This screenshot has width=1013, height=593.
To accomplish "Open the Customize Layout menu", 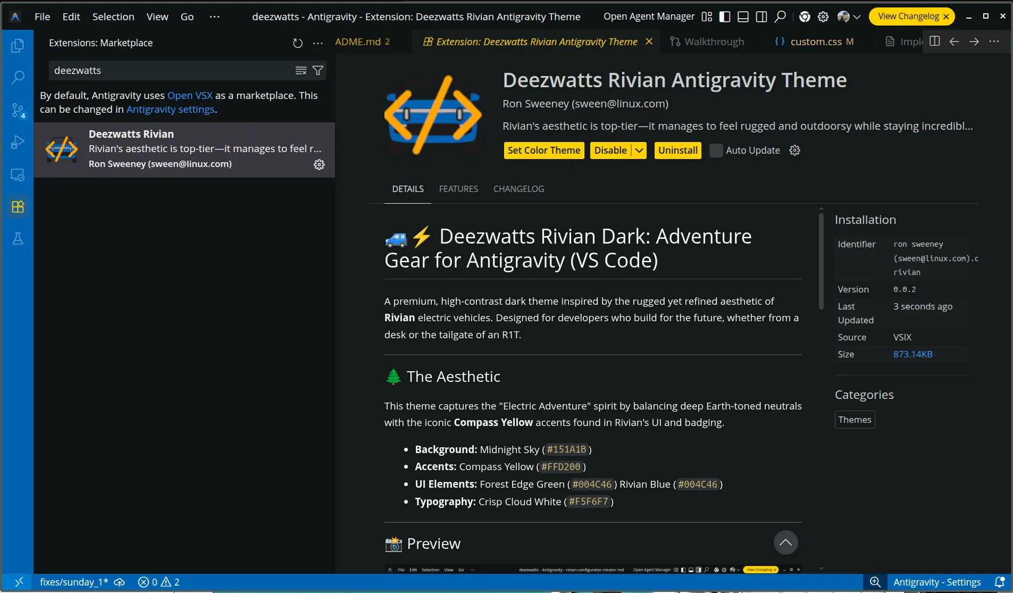I will click(707, 16).
